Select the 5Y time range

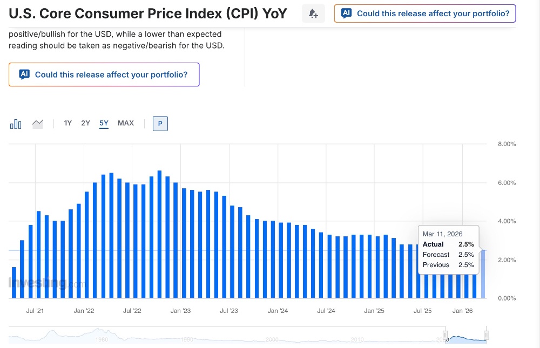[x=104, y=123]
